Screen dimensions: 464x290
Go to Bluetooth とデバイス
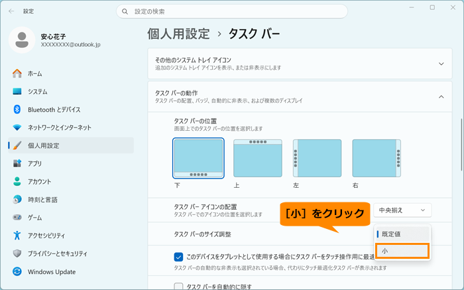coord(71,109)
